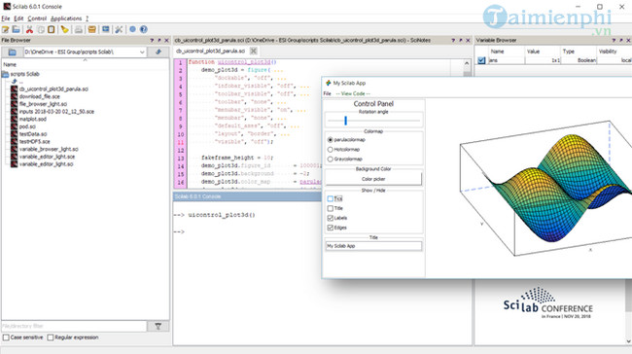Select download_file.sce in File Browser
Image resolution: width=632 pixels, height=354 pixels.
[x=40, y=96]
